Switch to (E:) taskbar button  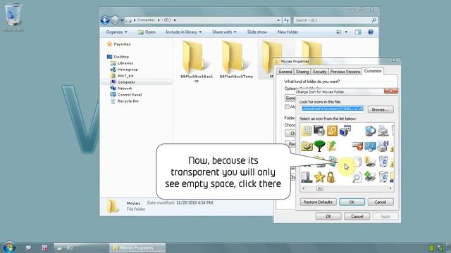point(82,248)
